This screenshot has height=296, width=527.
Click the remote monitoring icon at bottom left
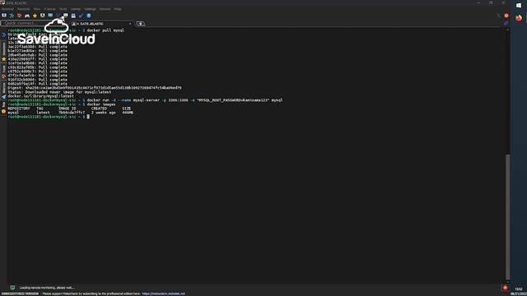point(12,288)
